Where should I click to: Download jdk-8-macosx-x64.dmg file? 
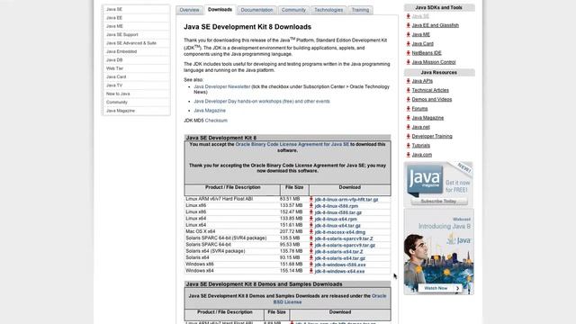(x=340, y=232)
